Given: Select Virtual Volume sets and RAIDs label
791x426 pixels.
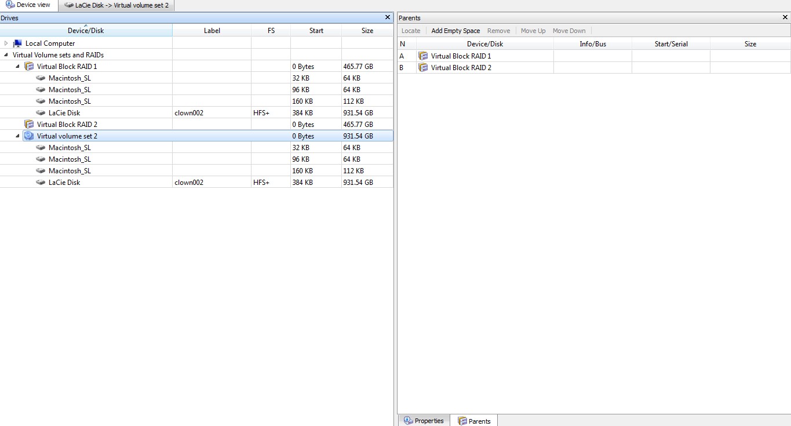Looking at the screenshot, I should point(58,55).
